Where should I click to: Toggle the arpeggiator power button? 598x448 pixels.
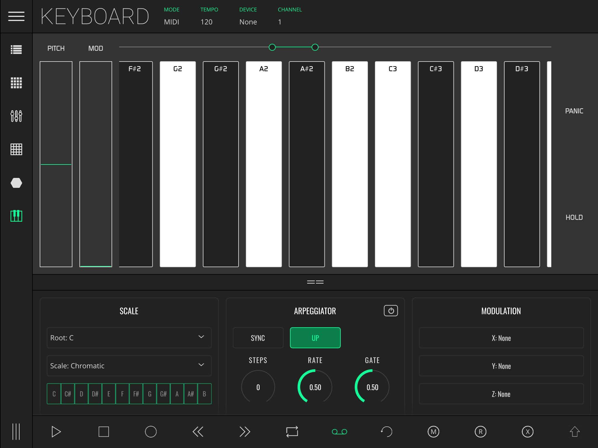pyautogui.click(x=391, y=311)
